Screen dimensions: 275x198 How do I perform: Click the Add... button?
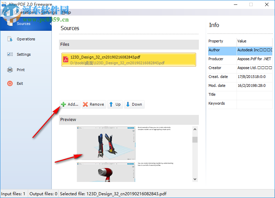click(x=70, y=104)
